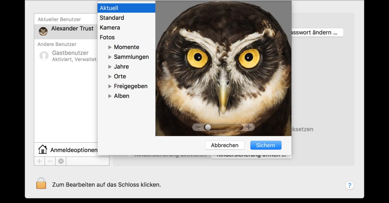Click the lock icon to allow editing
The width and height of the screenshot is (389, 203).
point(41,185)
